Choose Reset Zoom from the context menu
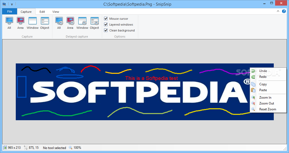The image size is (289, 153). [268, 109]
